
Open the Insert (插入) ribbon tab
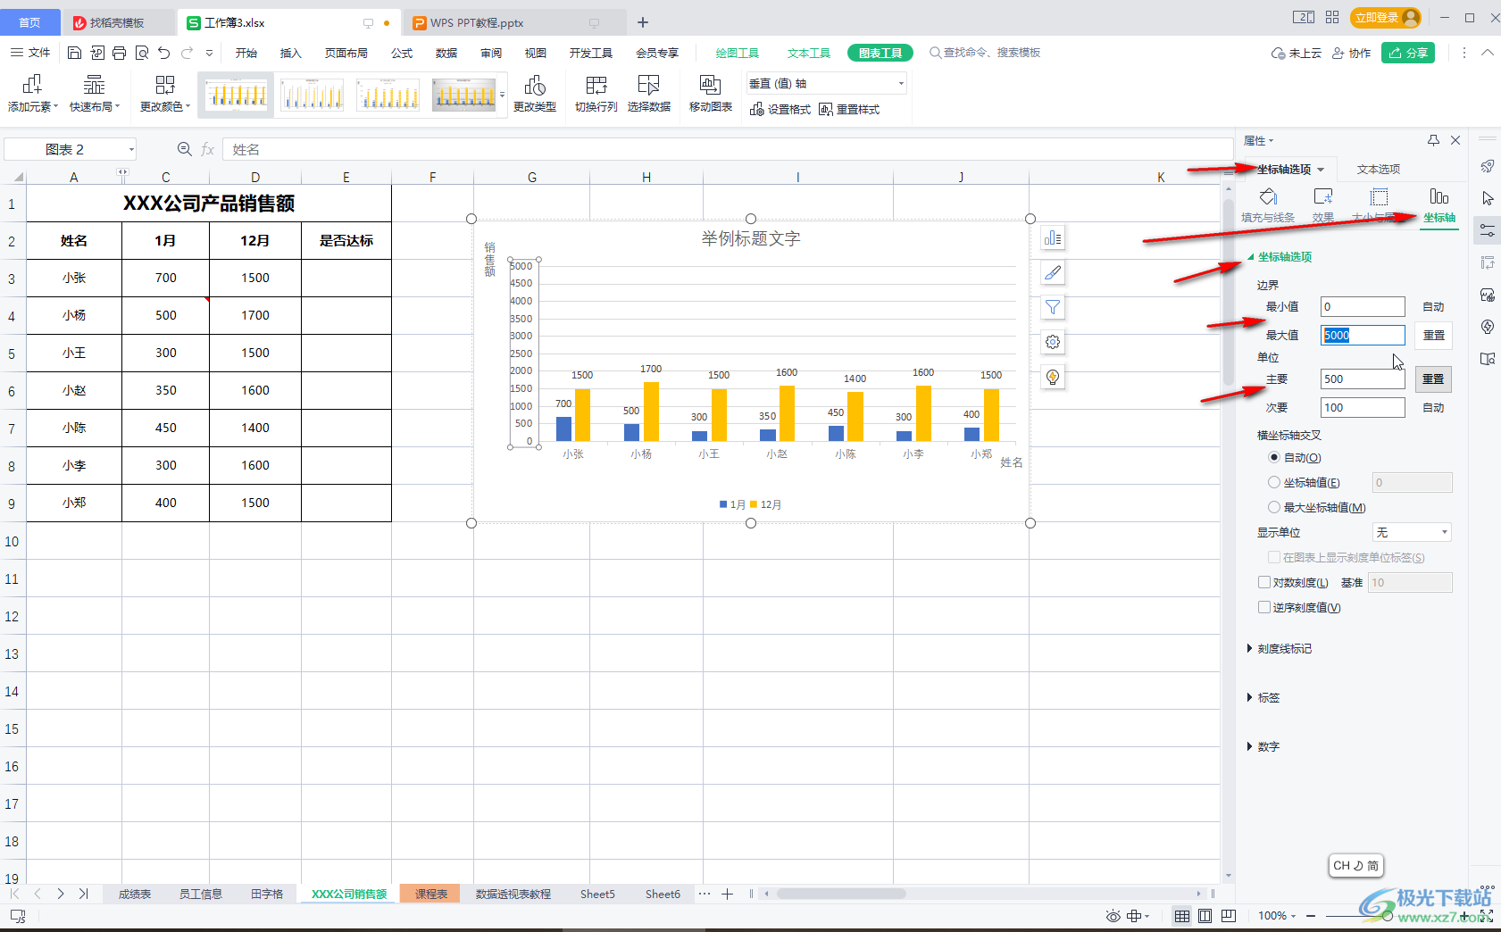tap(291, 53)
